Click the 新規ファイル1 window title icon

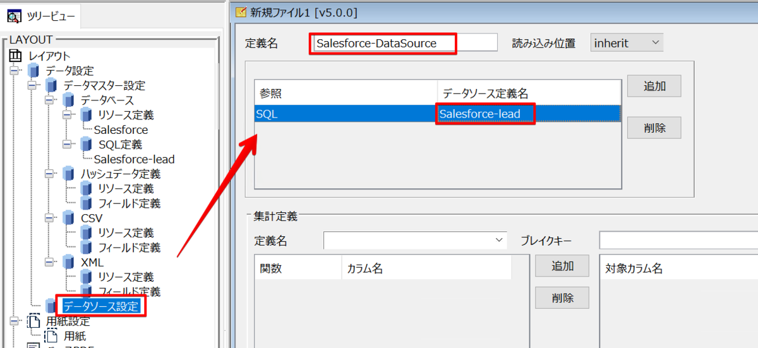241,11
